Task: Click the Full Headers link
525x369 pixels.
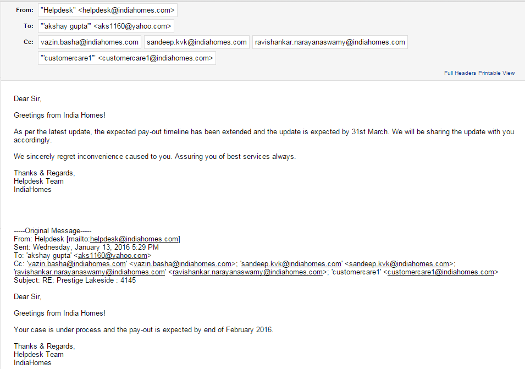Action: pyautogui.click(x=460, y=73)
